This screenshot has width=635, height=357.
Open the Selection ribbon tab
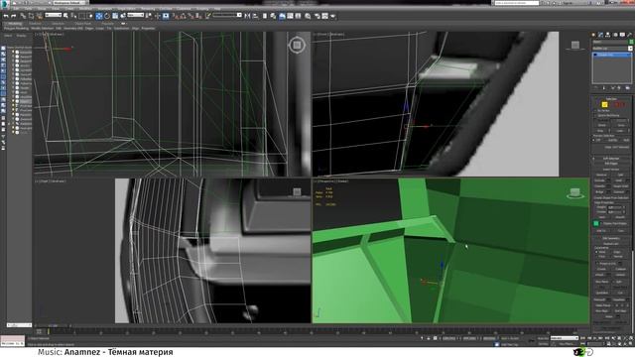(x=58, y=24)
